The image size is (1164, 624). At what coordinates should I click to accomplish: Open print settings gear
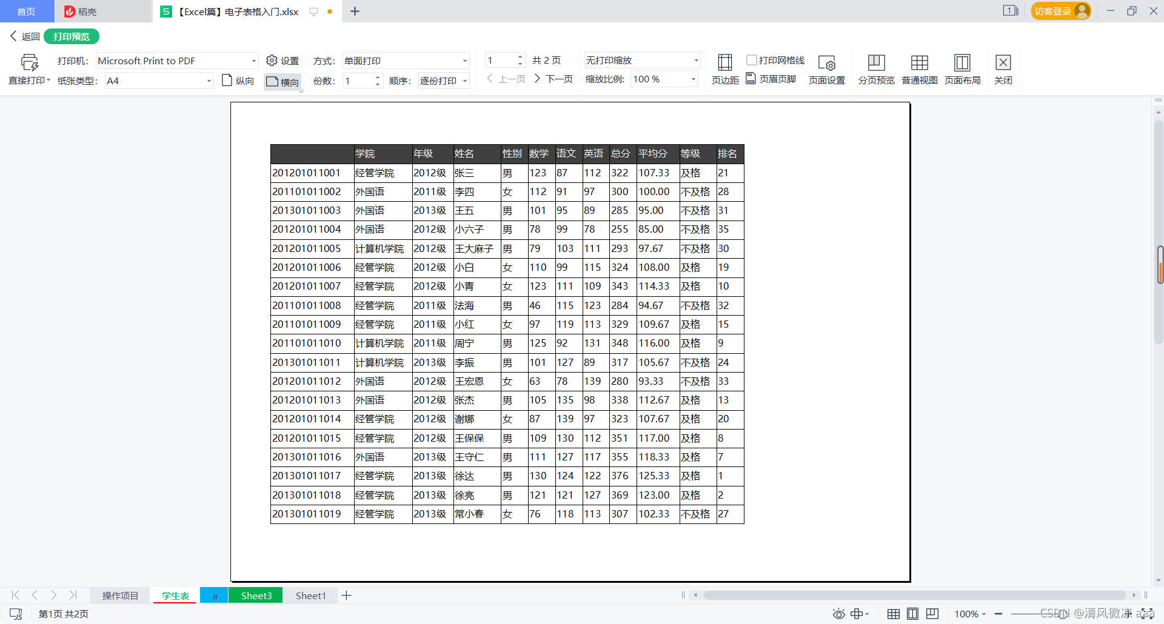pyautogui.click(x=283, y=61)
